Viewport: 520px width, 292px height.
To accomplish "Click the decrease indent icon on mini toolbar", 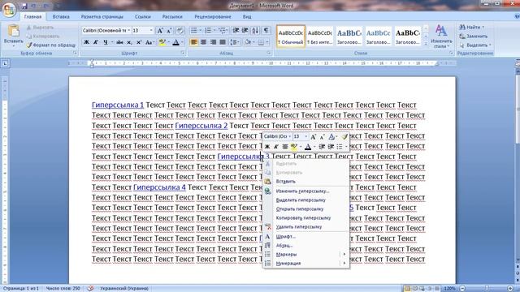I will (322, 147).
